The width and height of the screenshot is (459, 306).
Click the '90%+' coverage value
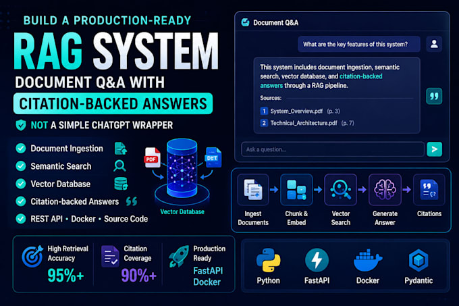click(x=138, y=276)
